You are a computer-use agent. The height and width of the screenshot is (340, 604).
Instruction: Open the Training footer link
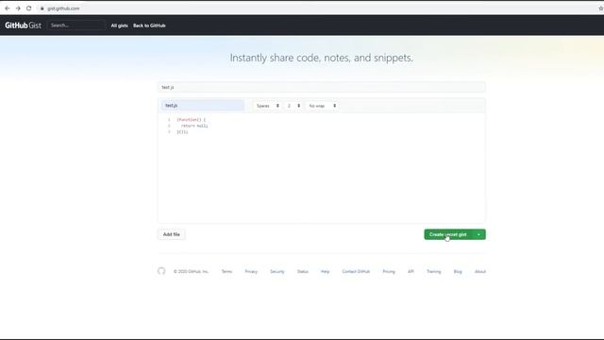(434, 271)
